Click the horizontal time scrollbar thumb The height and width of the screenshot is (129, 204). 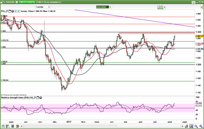click(x=149, y=126)
